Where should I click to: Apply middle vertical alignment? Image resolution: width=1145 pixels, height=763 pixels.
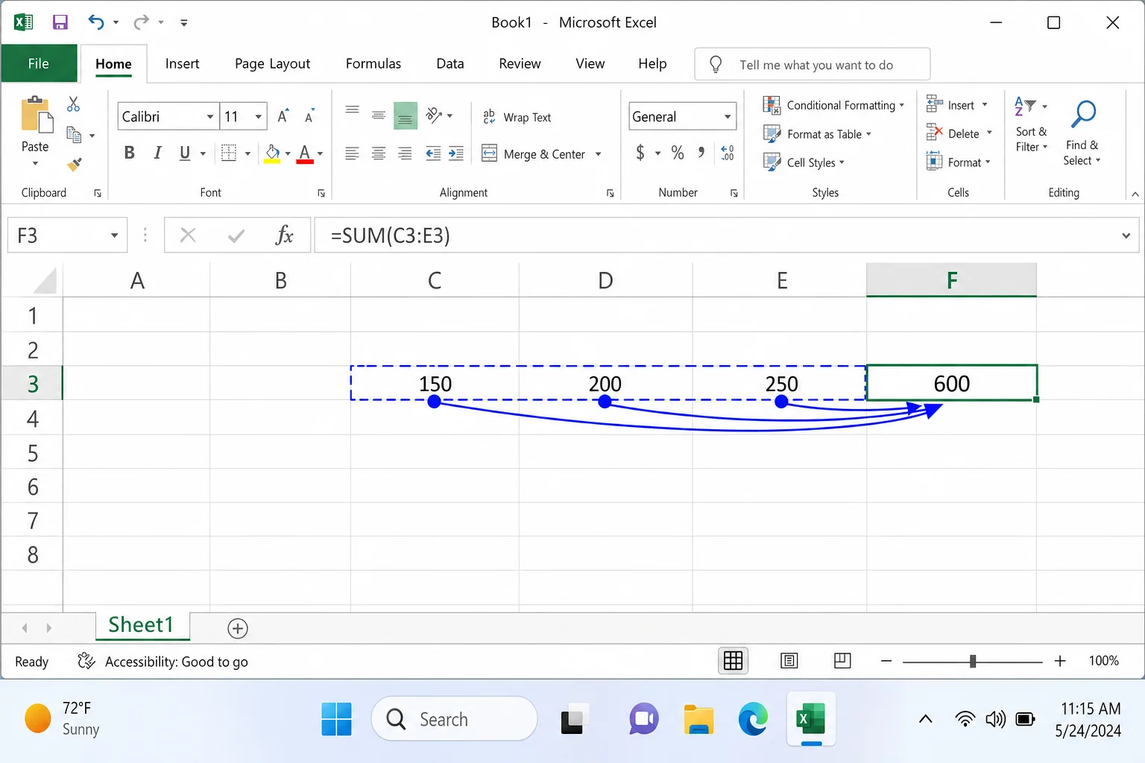pyautogui.click(x=379, y=115)
